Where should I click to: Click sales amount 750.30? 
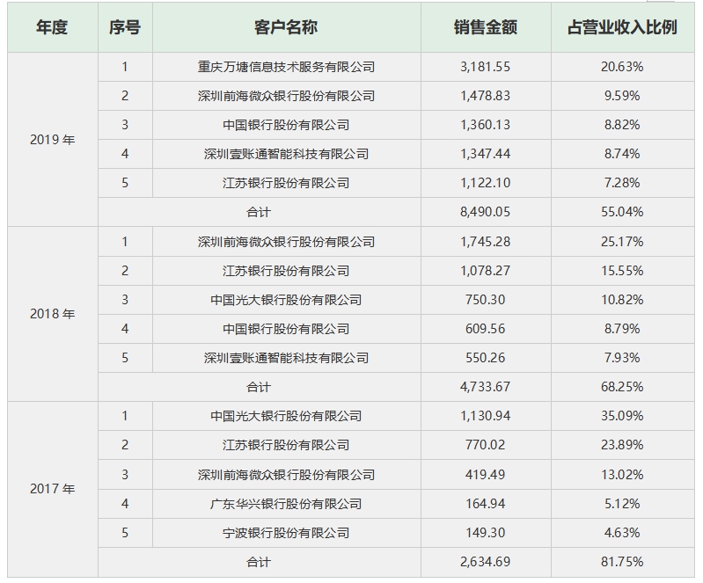point(485,300)
